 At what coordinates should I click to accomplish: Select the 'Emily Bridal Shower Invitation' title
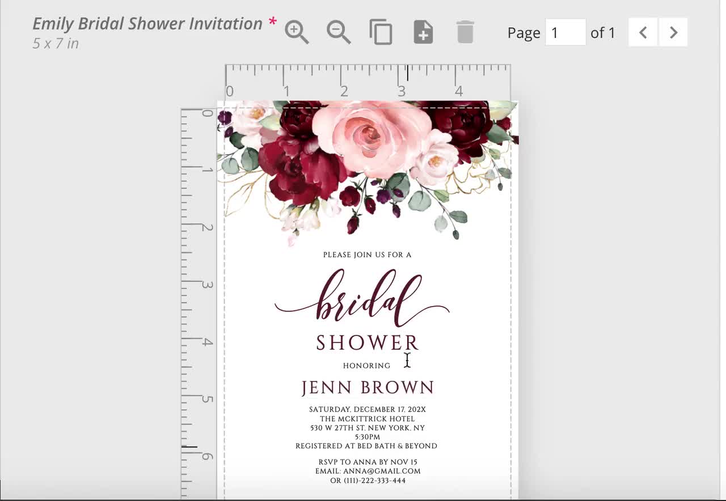pos(147,24)
